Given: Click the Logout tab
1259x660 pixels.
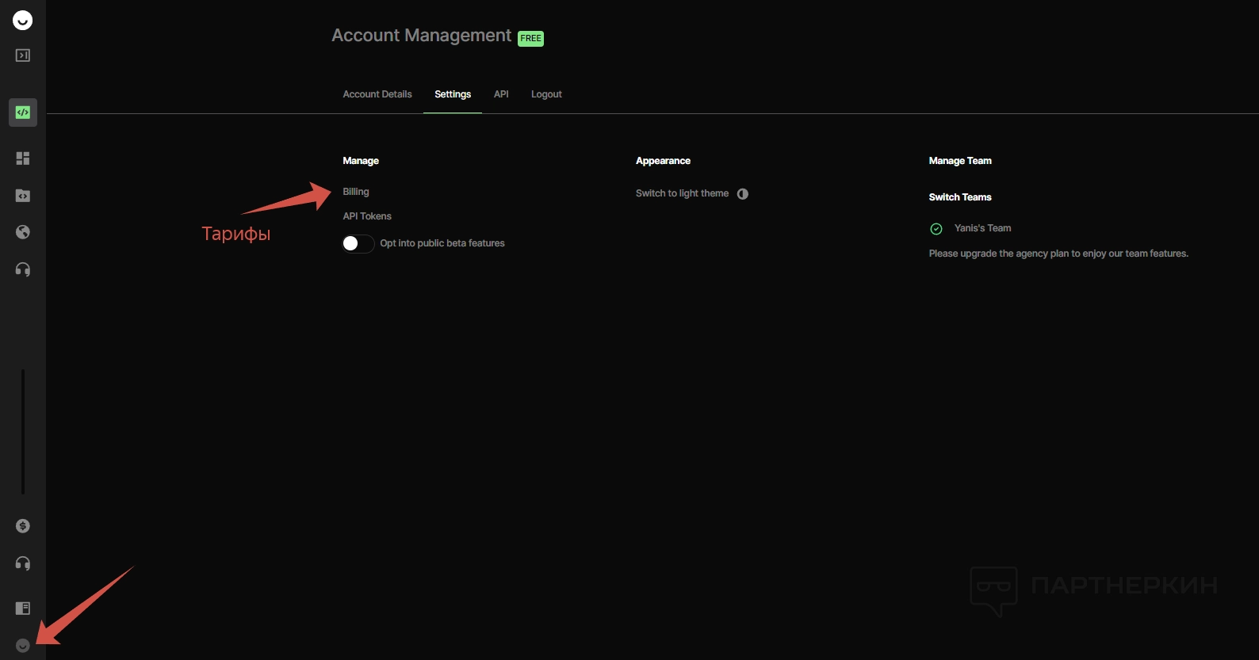Looking at the screenshot, I should tap(546, 94).
